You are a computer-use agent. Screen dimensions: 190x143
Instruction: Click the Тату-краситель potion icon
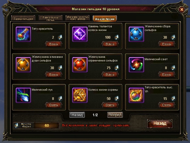[23, 34]
